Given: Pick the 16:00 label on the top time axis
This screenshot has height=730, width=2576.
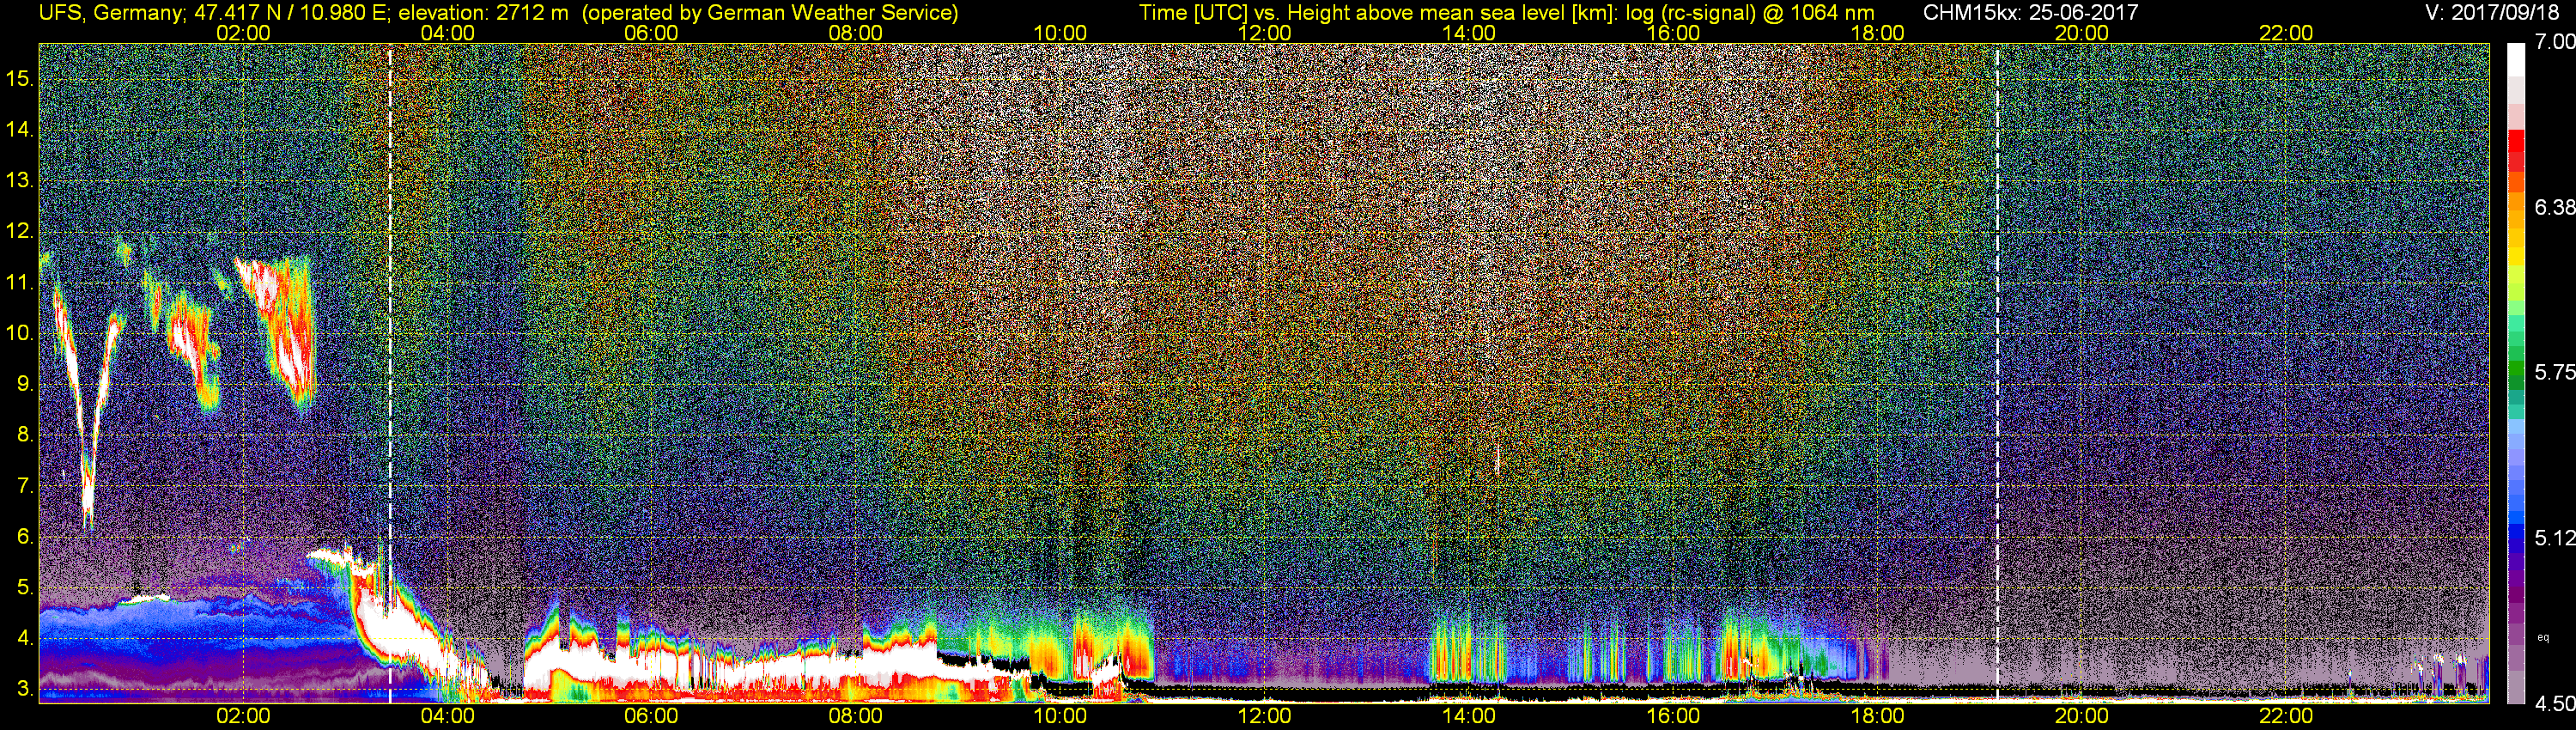Looking at the screenshot, I should tap(1673, 33).
